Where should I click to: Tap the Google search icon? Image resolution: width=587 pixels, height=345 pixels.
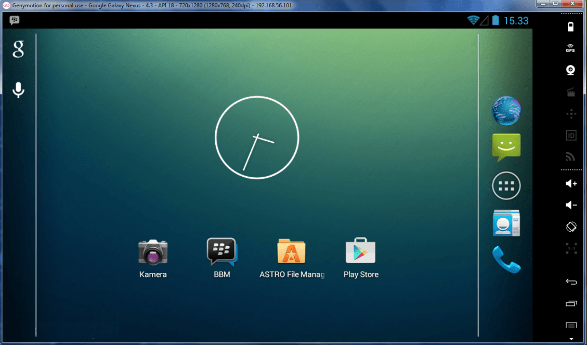pyautogui.click(x=19, y=49)
